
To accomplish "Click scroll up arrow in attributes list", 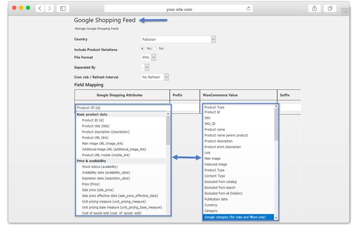I will [x=168, y=114].
